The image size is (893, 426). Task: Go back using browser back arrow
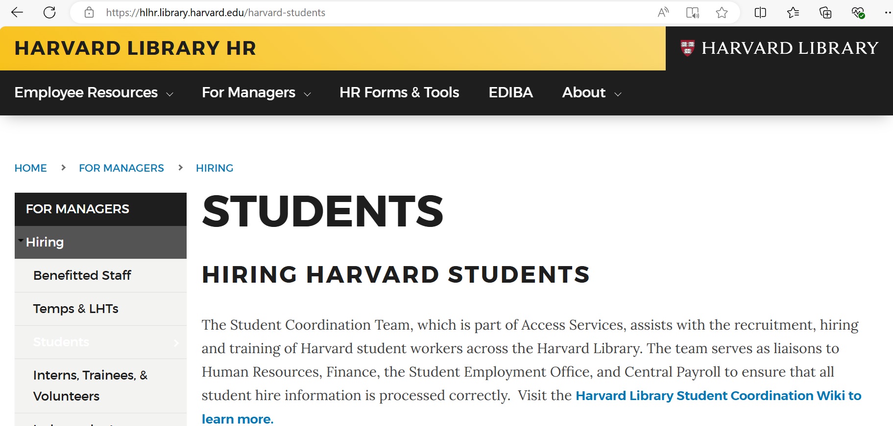17,12
